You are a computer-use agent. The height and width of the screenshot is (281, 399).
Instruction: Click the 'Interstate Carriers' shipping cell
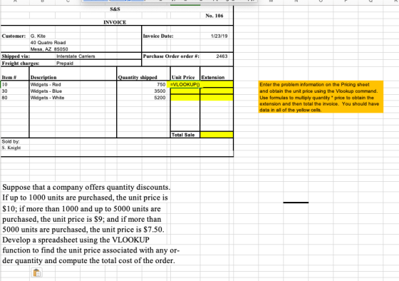point(76,56)
